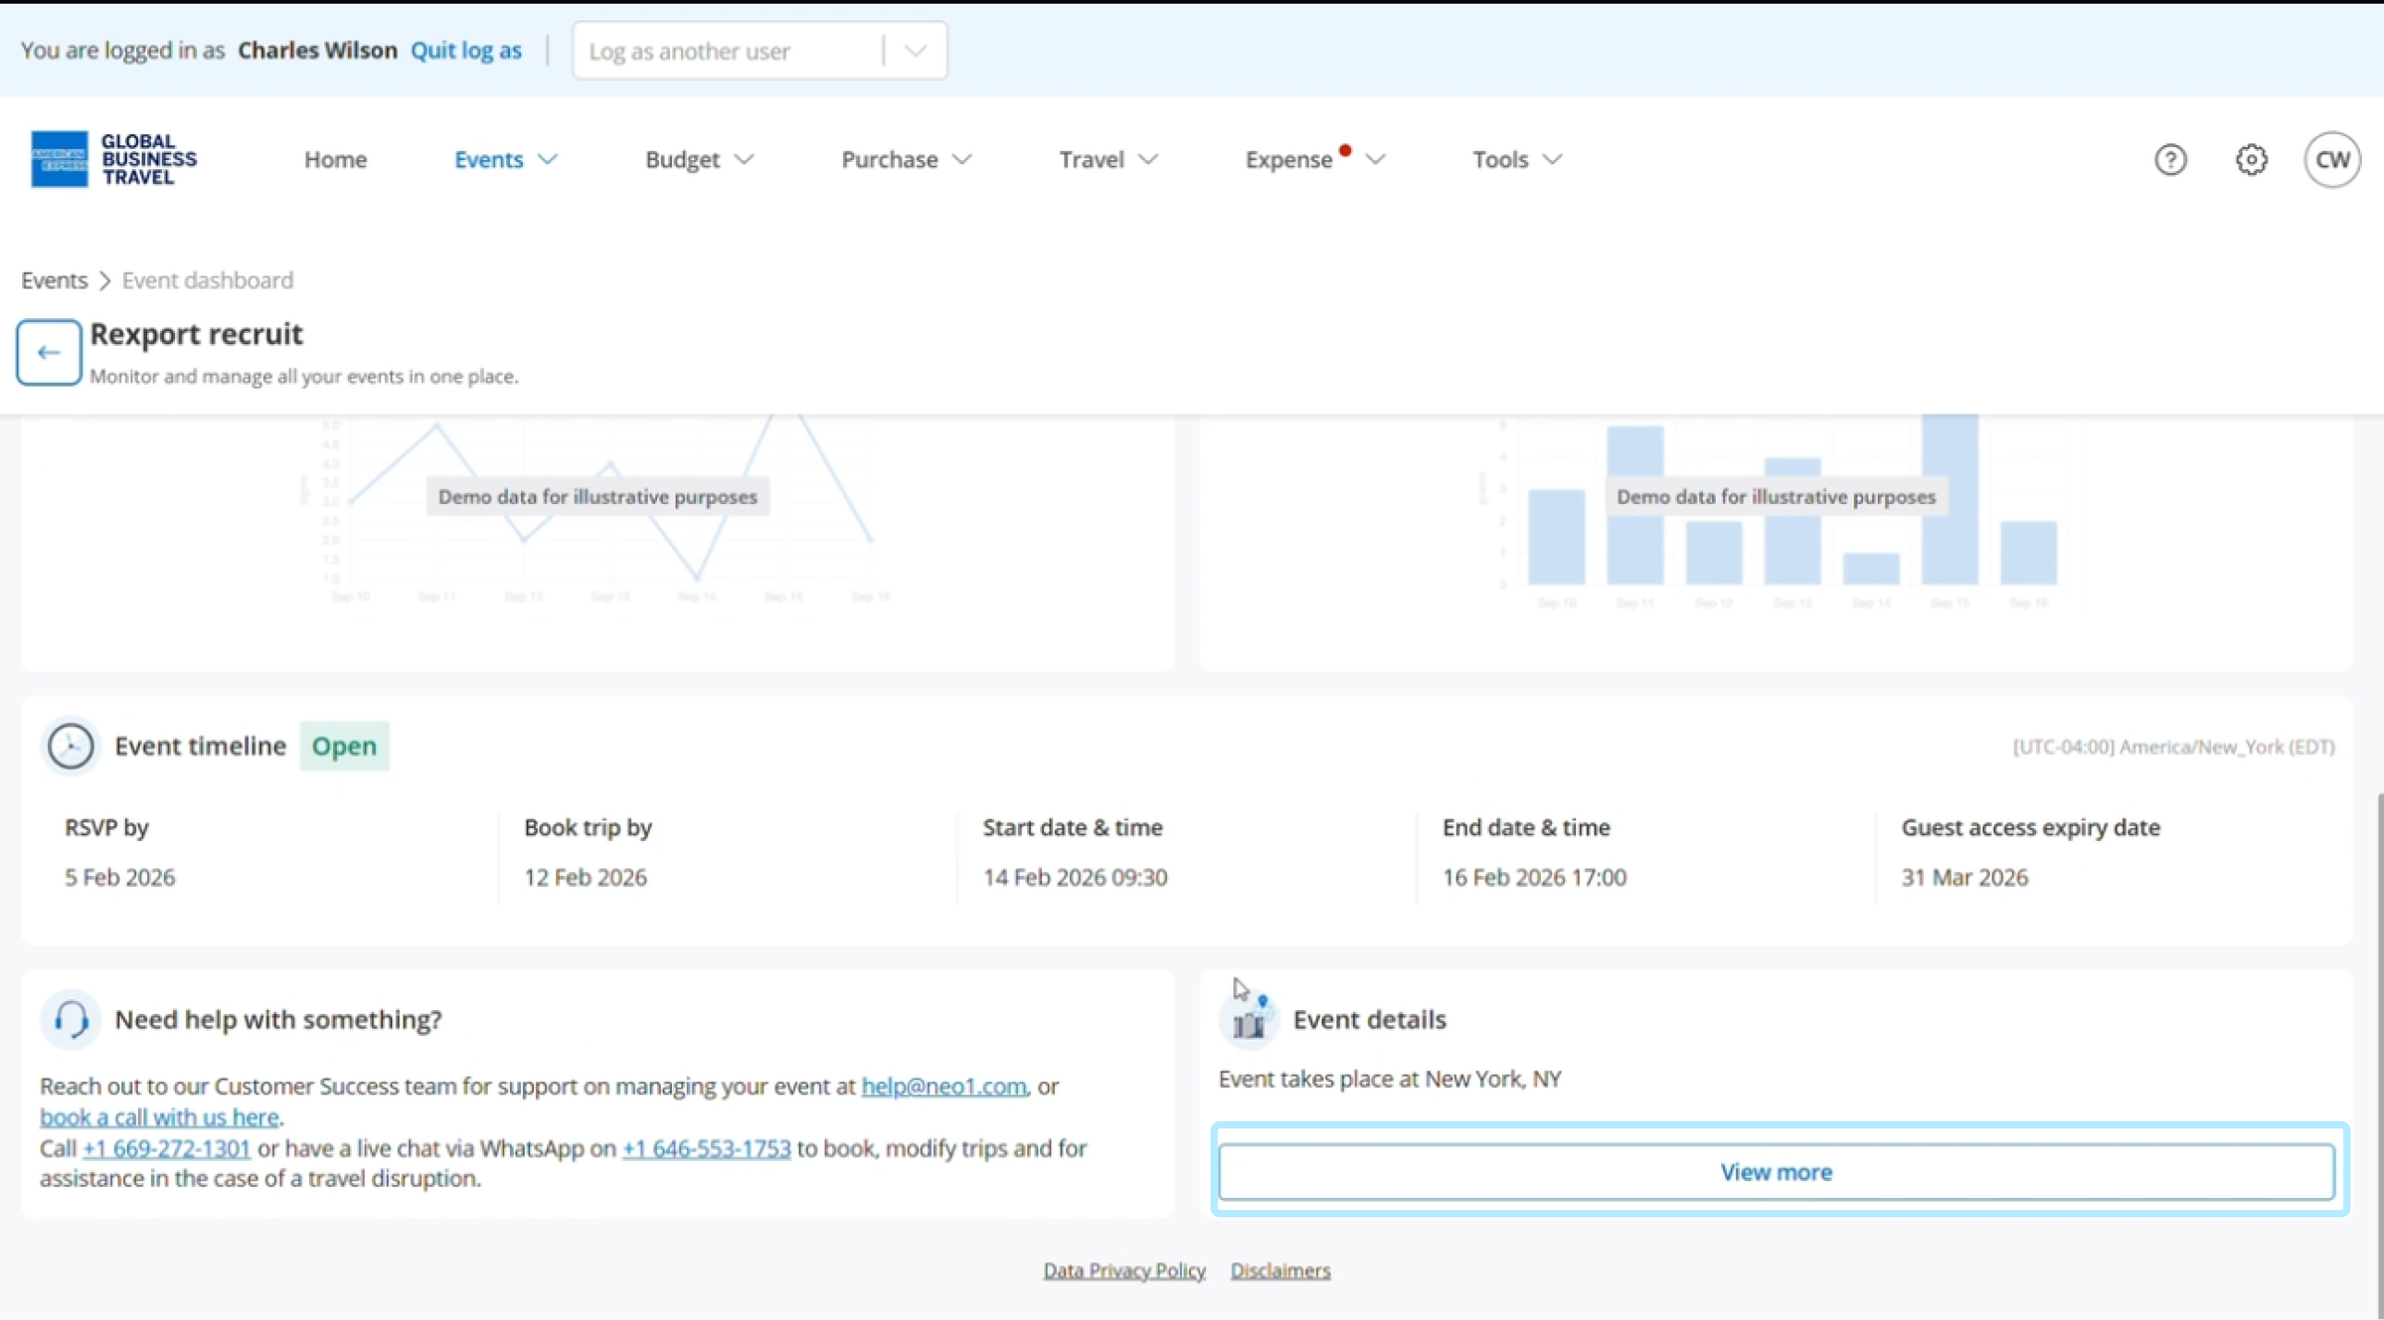Click the help question mark icon

click(x=2169, y=160)
